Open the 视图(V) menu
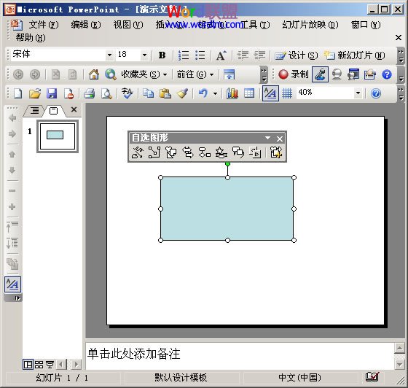 pos(128,25)
